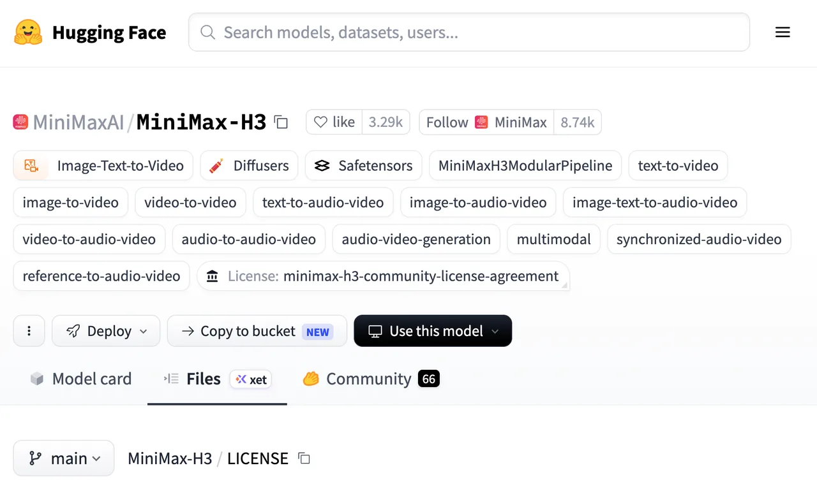Select the Diffusers tag
Screen dimensions: 817x491
pos(249,166)
